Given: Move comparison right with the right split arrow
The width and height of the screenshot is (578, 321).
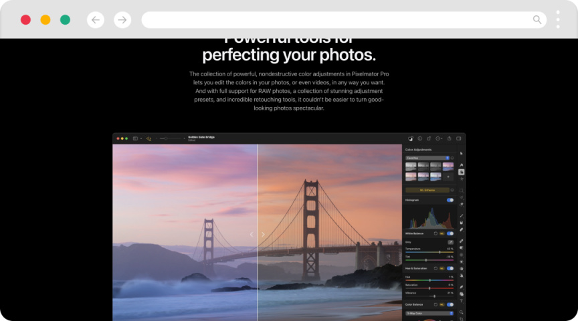Looking at the screenshot, I should point(263,234).
